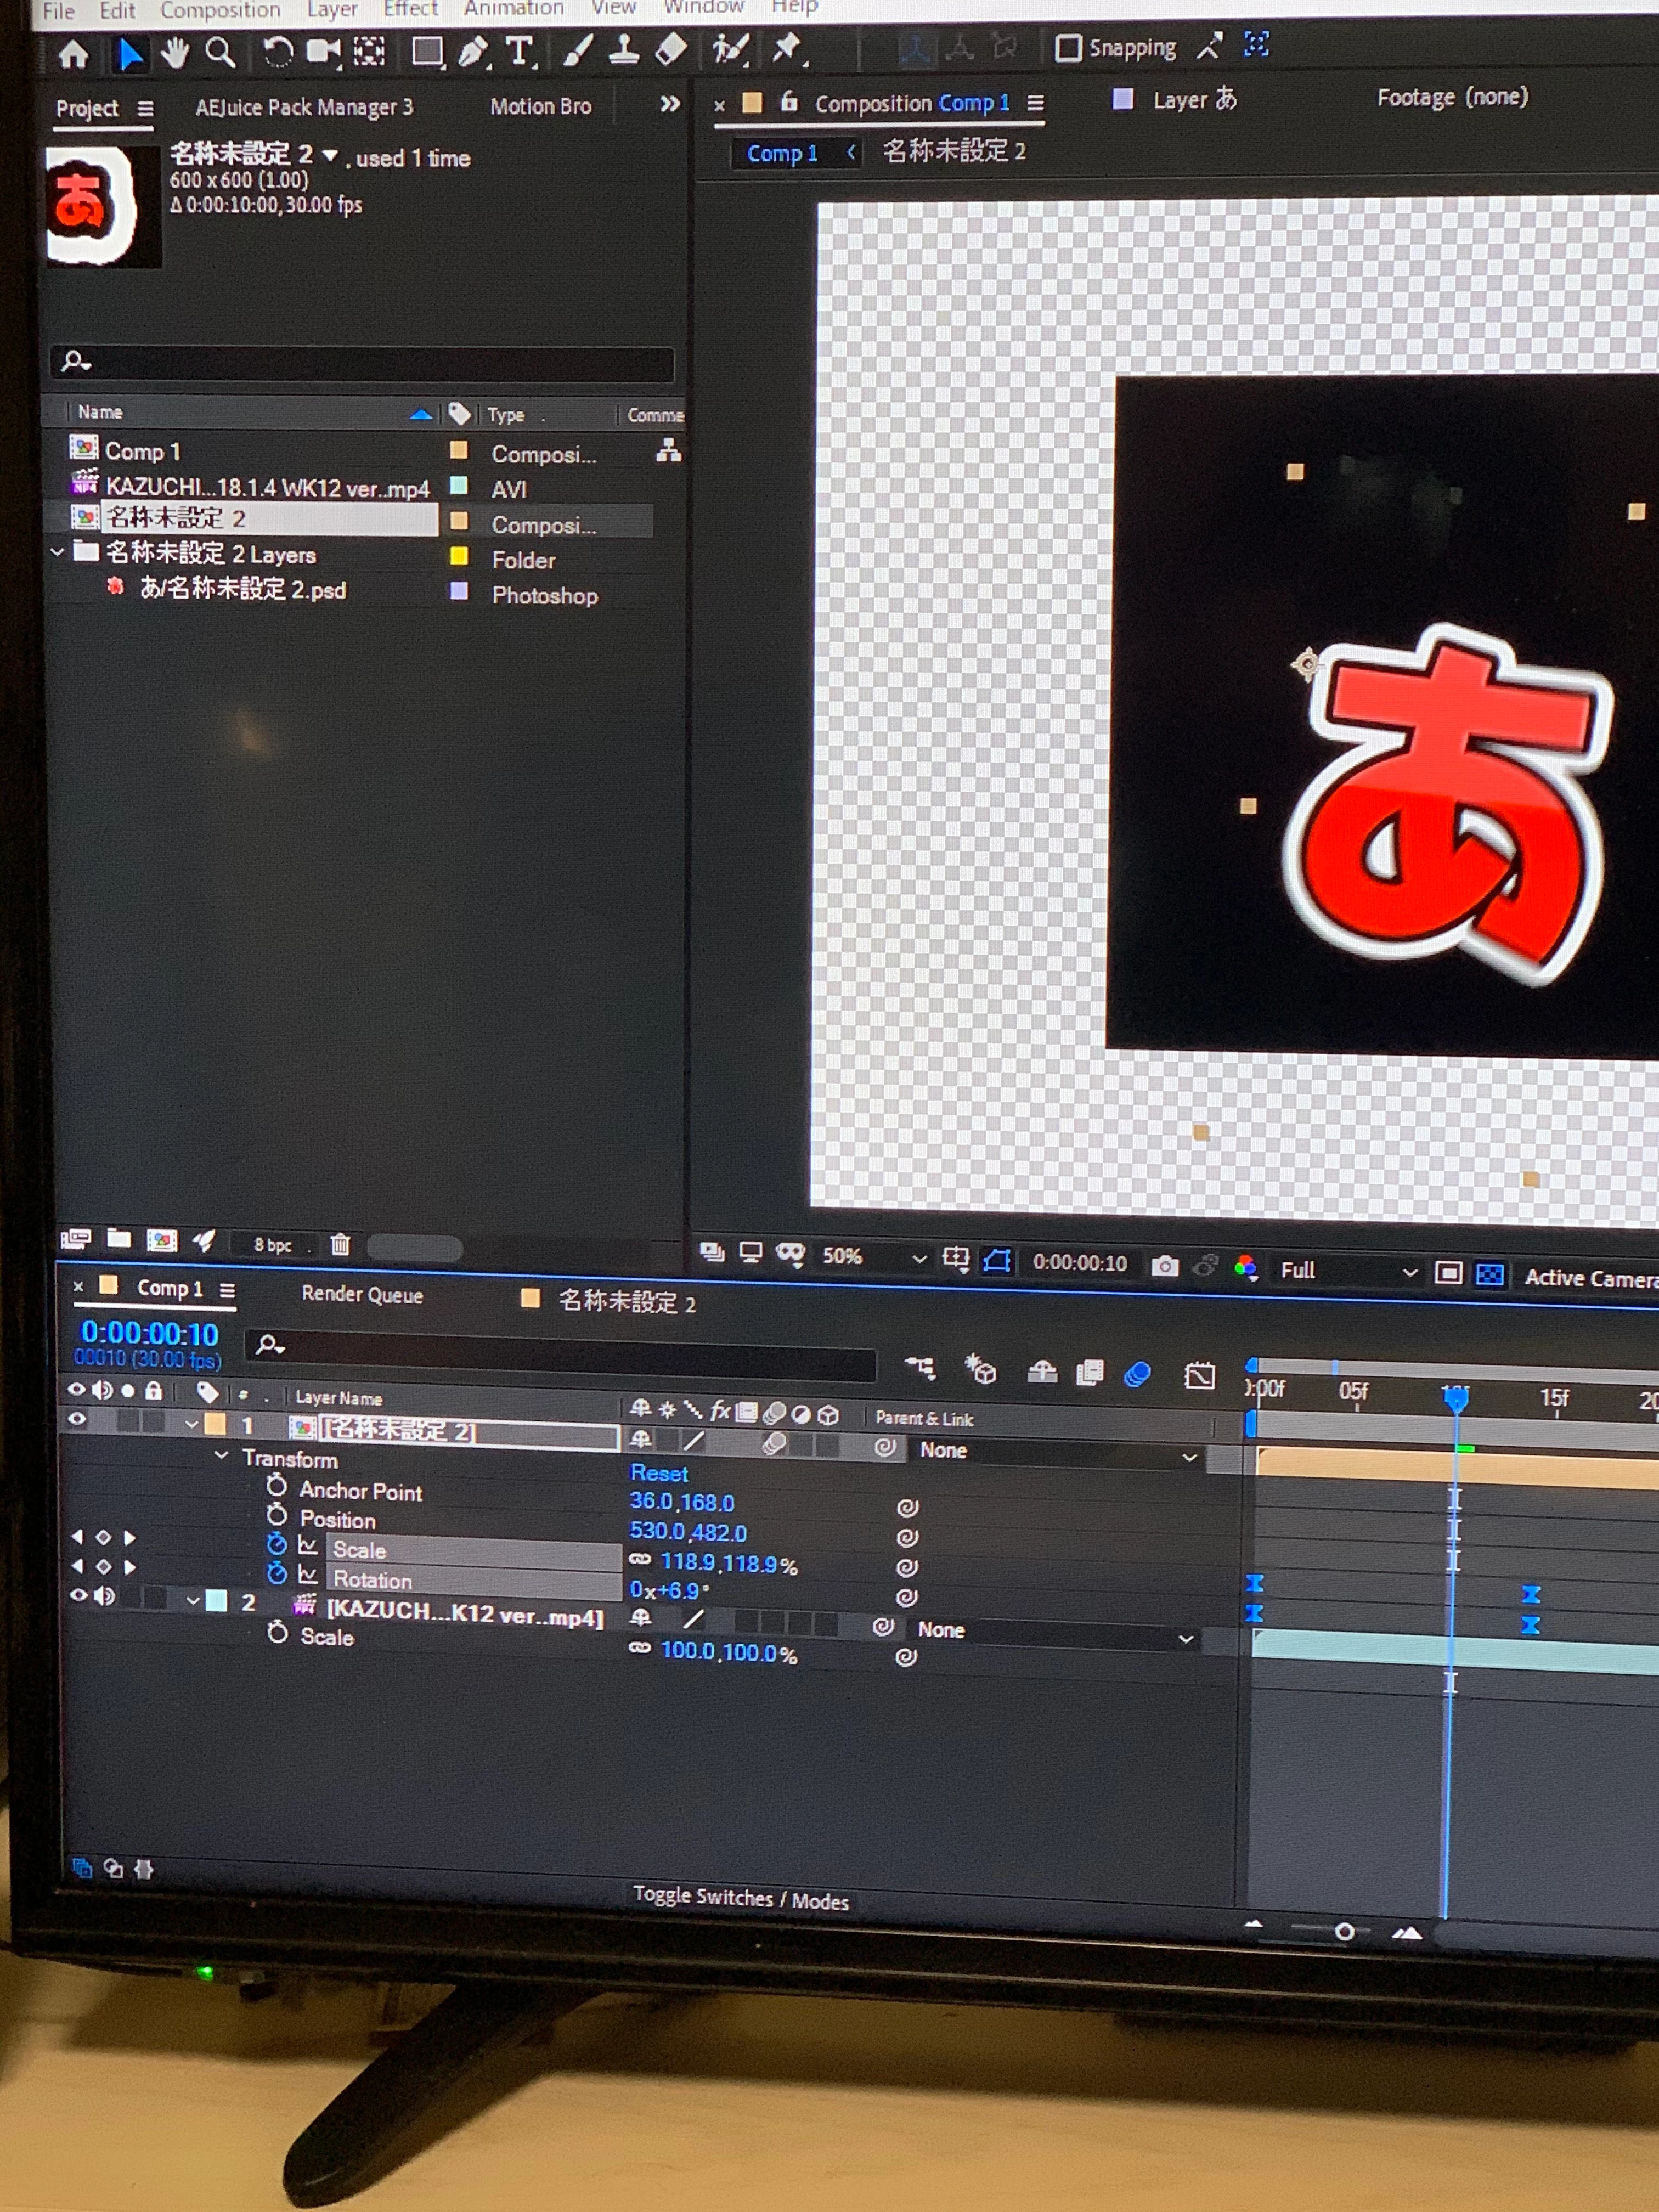1659x2212 pixels.
Task: Select KAZUCHI mp4 file in Project panel
Action: [266, 488]
